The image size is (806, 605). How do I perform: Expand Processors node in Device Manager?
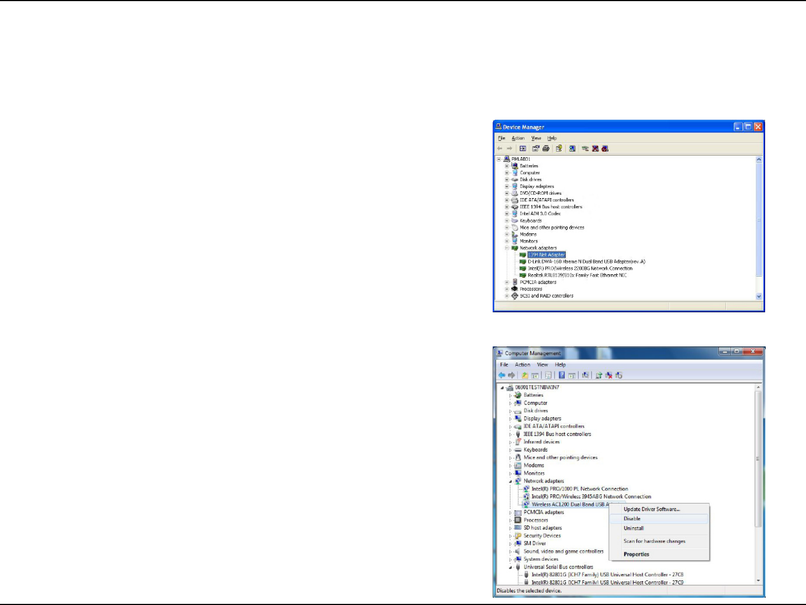pyautogui.click(x=507, y=289)
